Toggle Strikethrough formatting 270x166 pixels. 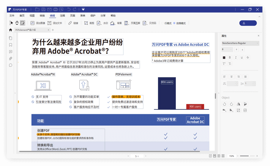(x=248, y=57)
